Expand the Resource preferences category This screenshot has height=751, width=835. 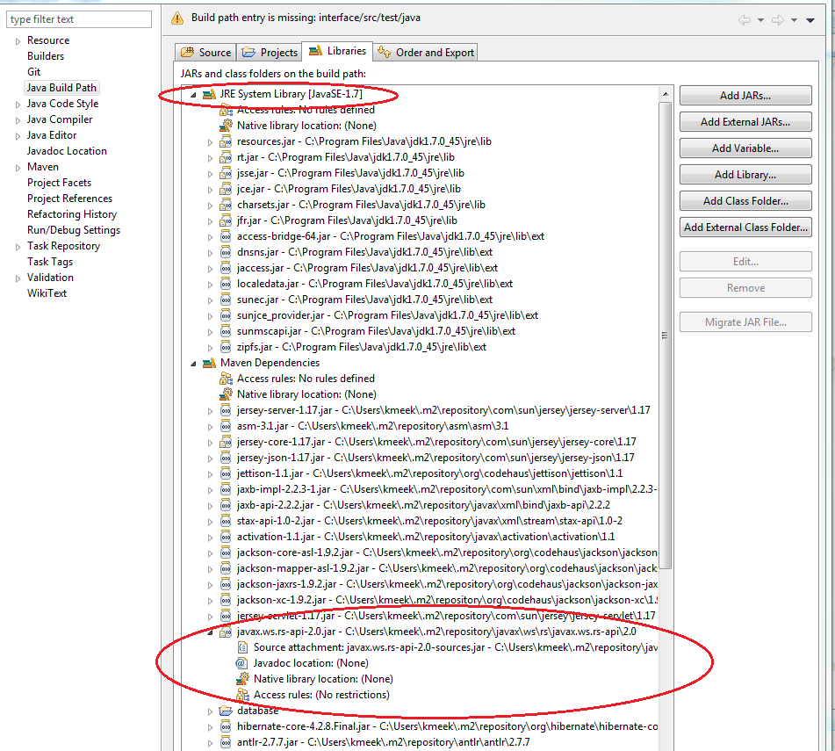pos(17,40)
